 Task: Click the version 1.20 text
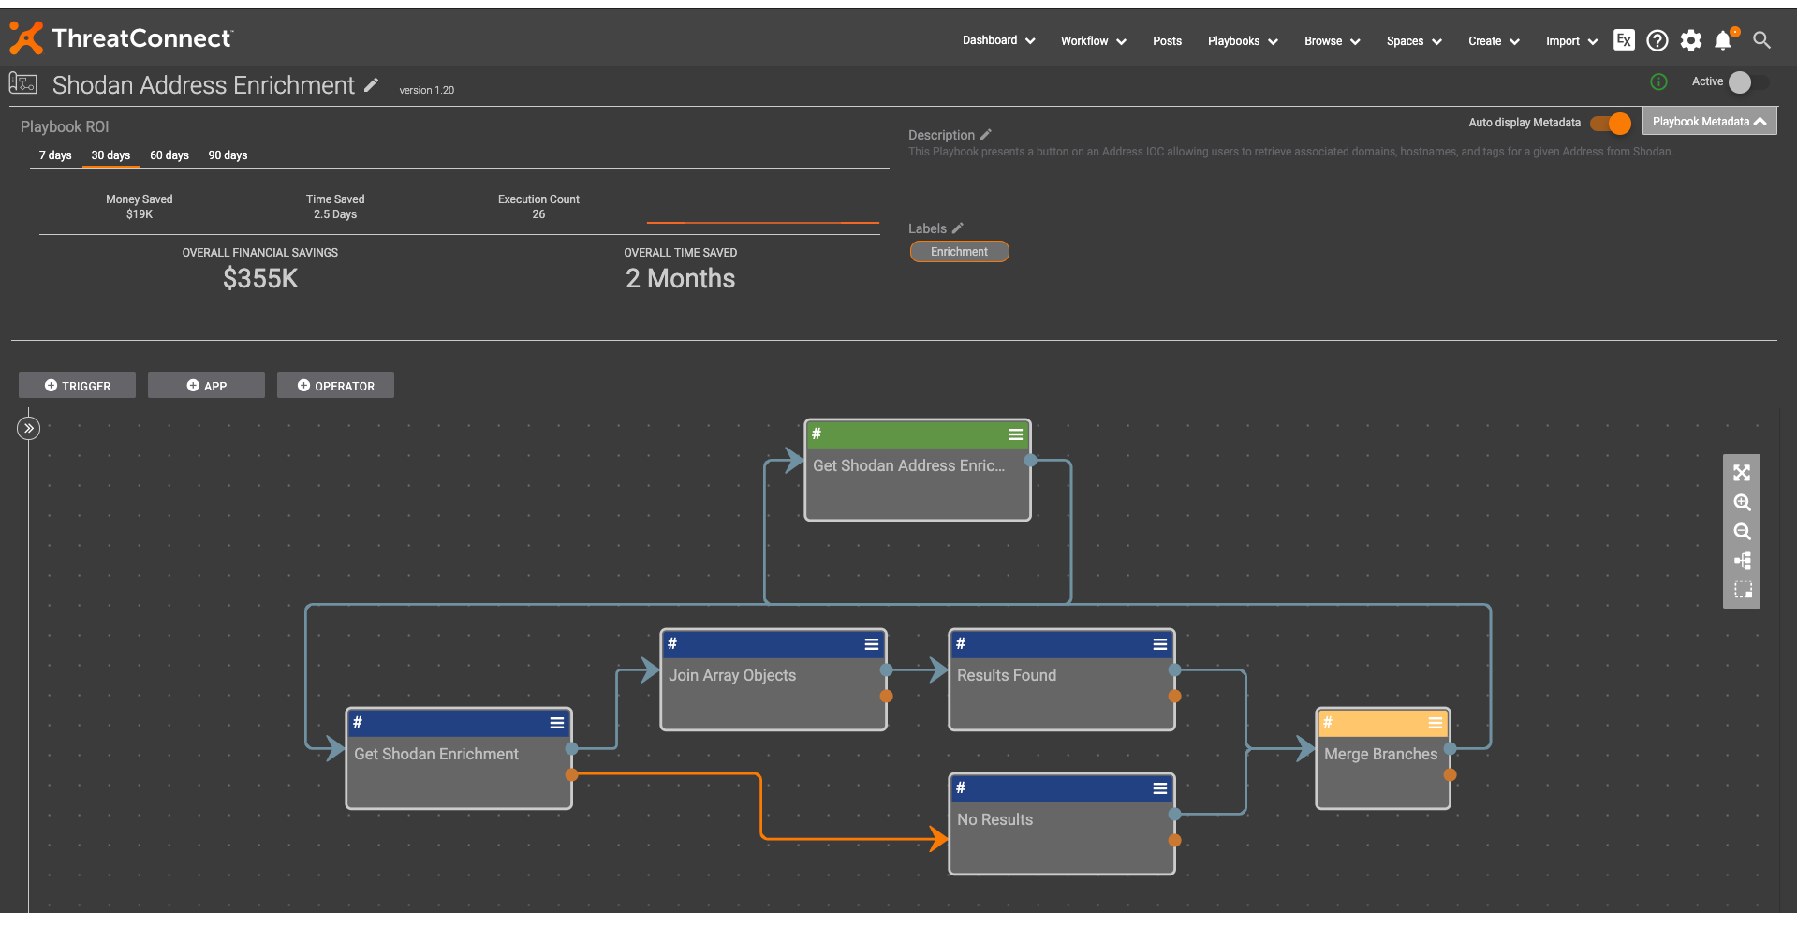click(x=426, y=90)
